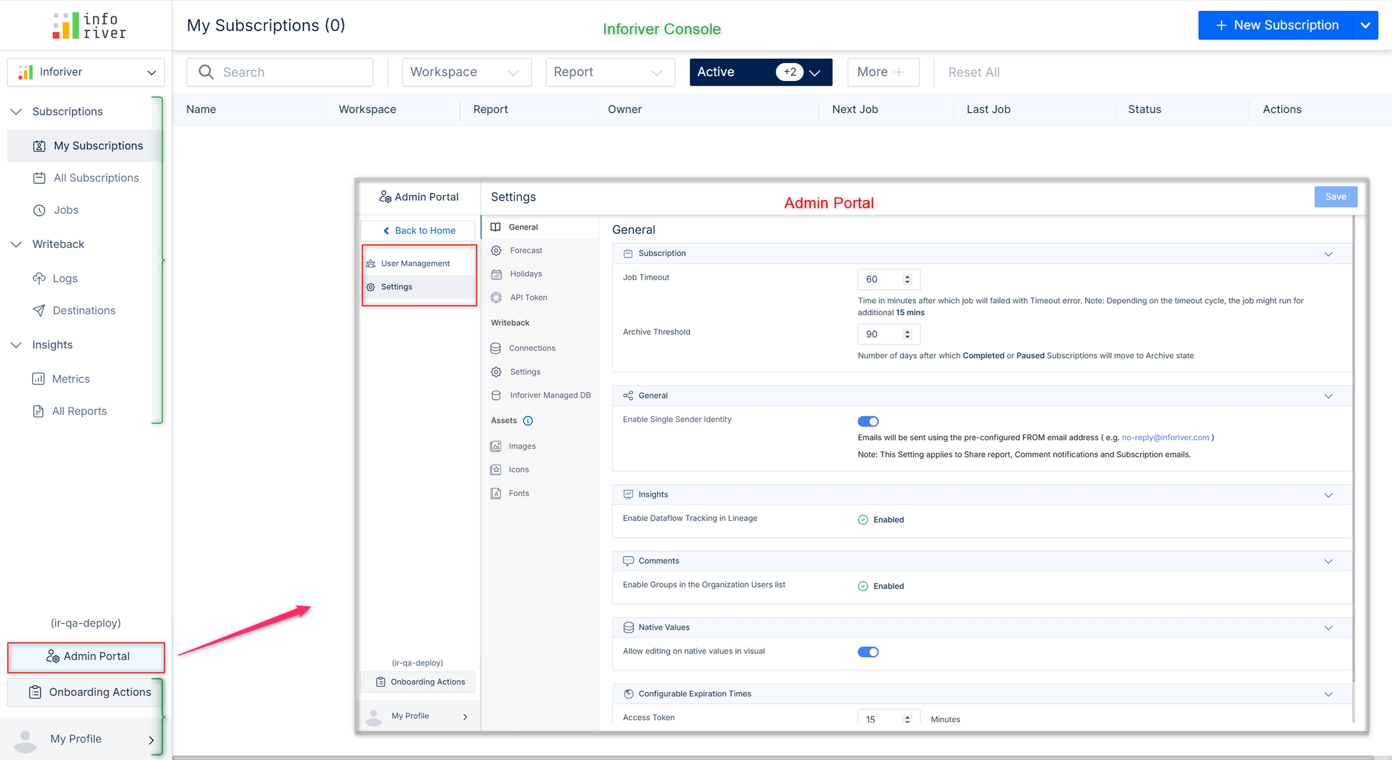Image resolution: width=1392 pixels, height=760 pixels.
Task: Click the Assets info icon
Action: pos(527,420)
